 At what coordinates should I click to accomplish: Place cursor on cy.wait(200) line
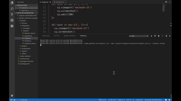[65, 14]
